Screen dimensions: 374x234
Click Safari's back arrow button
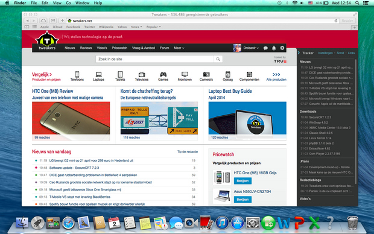click(27, 21)
